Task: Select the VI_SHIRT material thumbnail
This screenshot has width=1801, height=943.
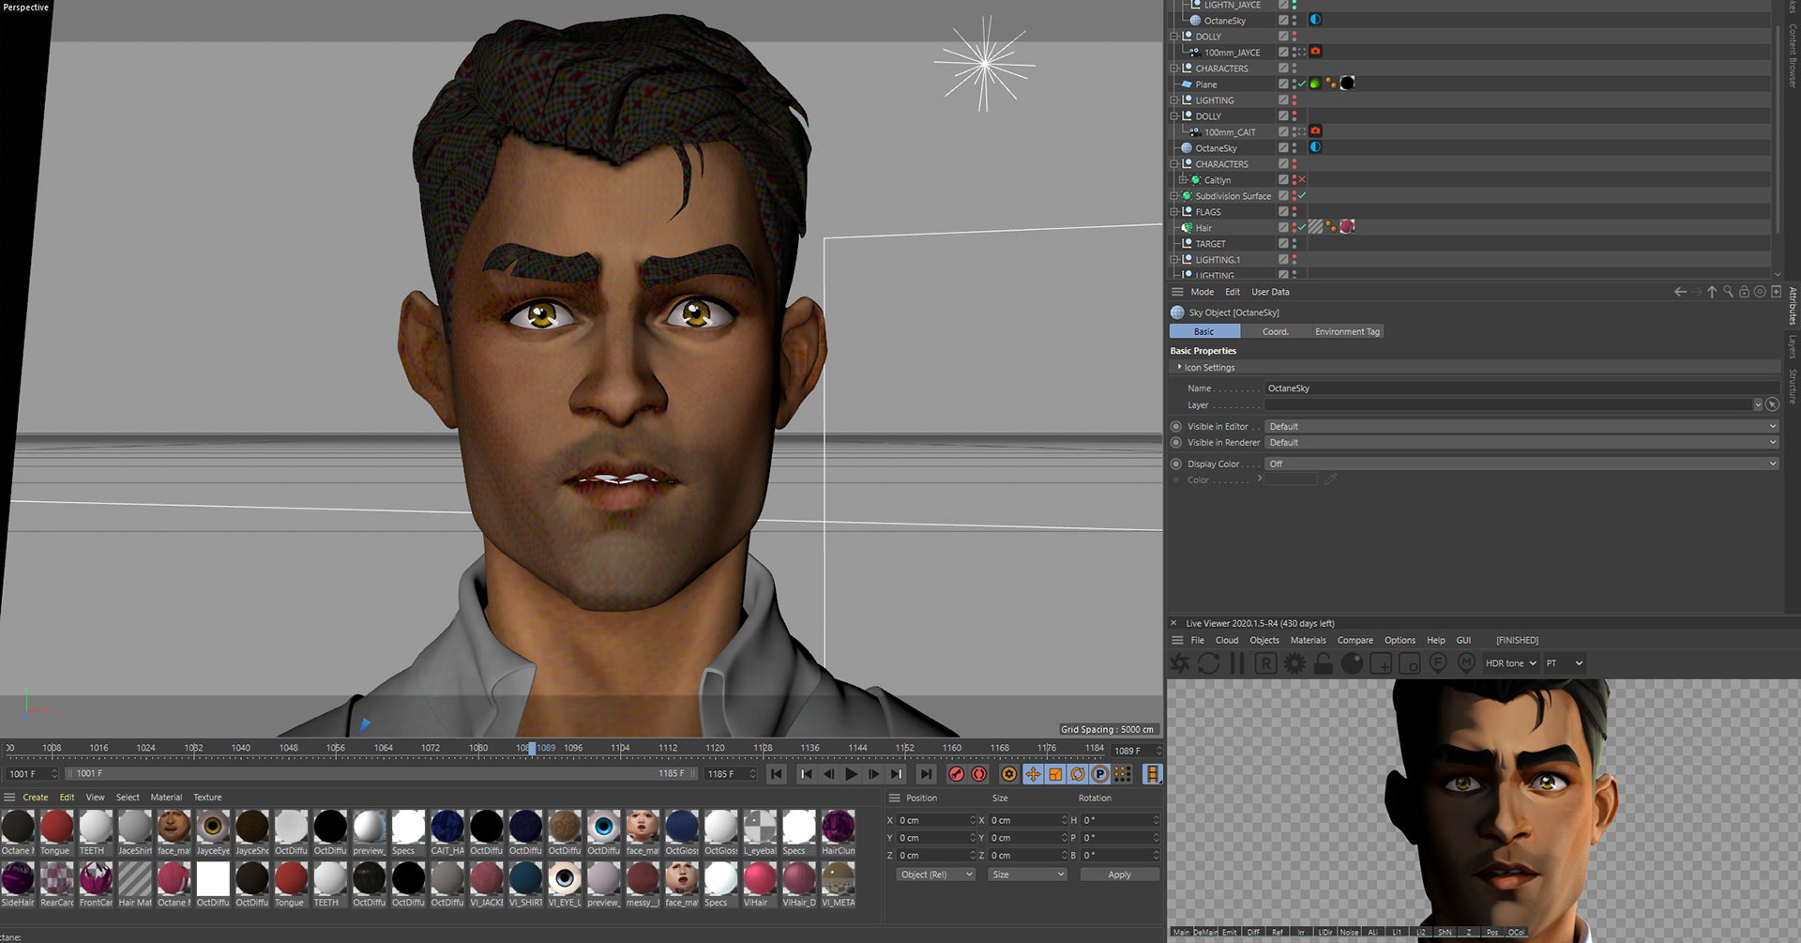Action: tap(525, 878)
